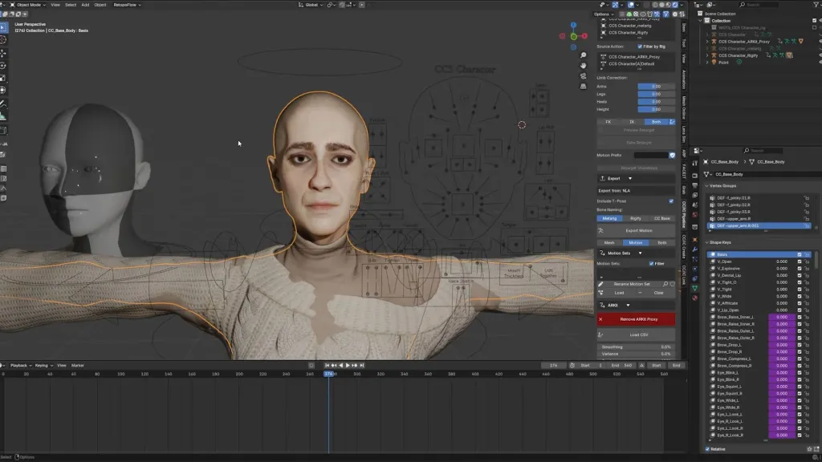The width and height of the screenshot is (822, 462).
Task: Open the Object Mode dropdown
Action: (27, 5)
